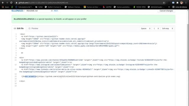The width and height of the screenshot is (189, 106).
Task: Open the UAITEC bookmark
Action: (x=107, y=7)
